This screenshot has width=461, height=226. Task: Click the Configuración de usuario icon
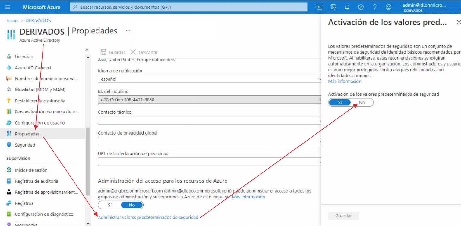click(x=9, y=123)
